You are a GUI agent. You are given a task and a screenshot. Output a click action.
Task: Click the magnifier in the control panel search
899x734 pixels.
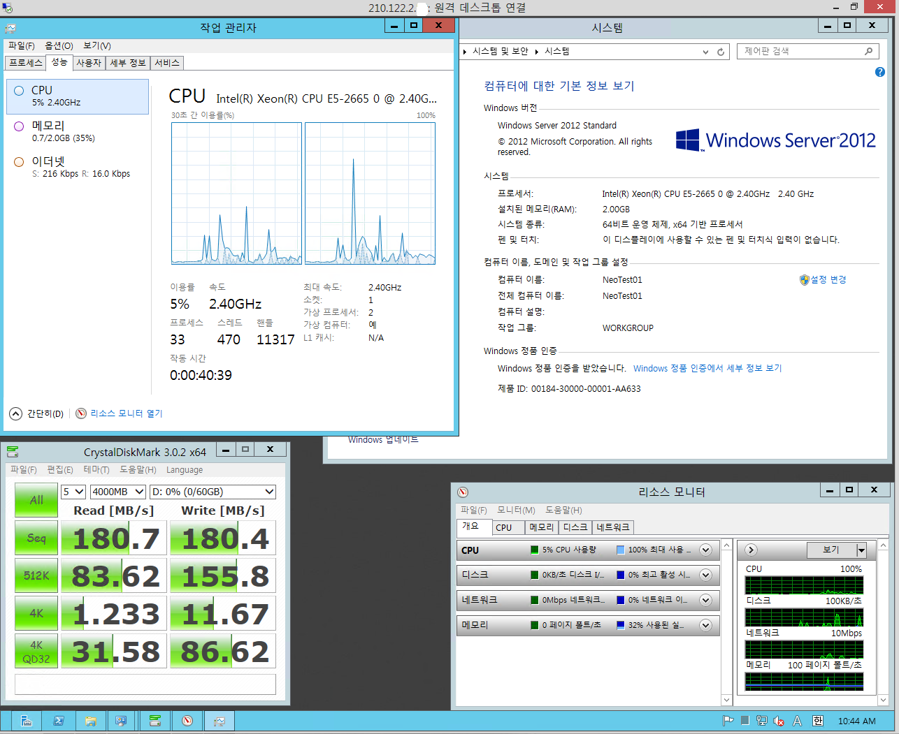pyautogui.click(x=868, y=51)
